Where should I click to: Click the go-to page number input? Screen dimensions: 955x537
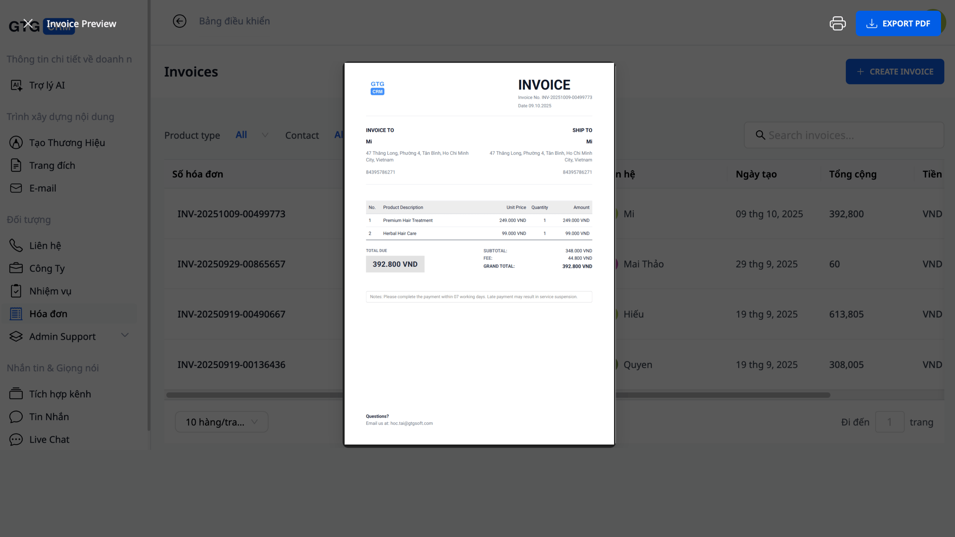[x=889, y=422]
